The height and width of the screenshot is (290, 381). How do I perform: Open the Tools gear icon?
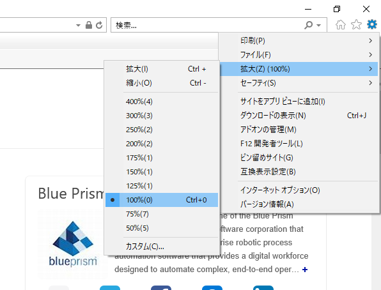point(372,24)
